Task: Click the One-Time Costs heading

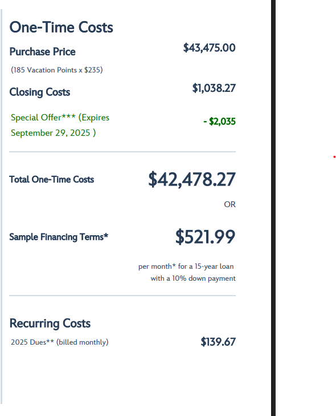Action: [61, 27]
